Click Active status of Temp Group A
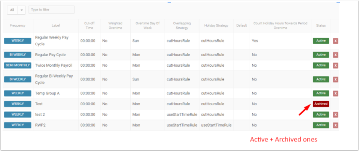The height and width of the screenshot is (151, 359). 321,93
